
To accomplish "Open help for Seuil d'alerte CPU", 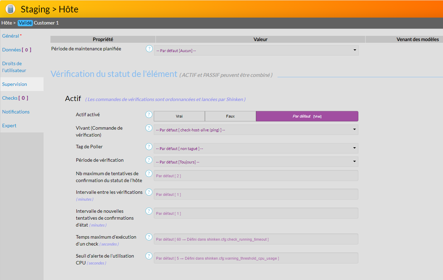I will click(149, 256).
